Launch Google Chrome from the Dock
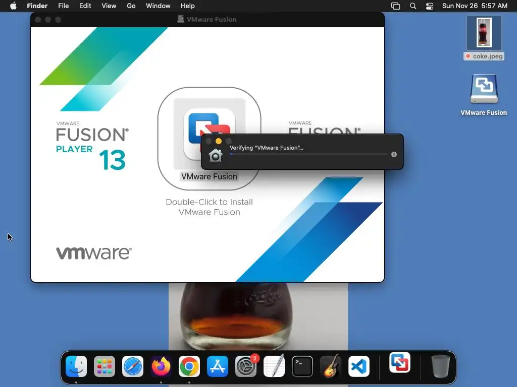Screen dimensions: 517x387 tap(189, 366)
